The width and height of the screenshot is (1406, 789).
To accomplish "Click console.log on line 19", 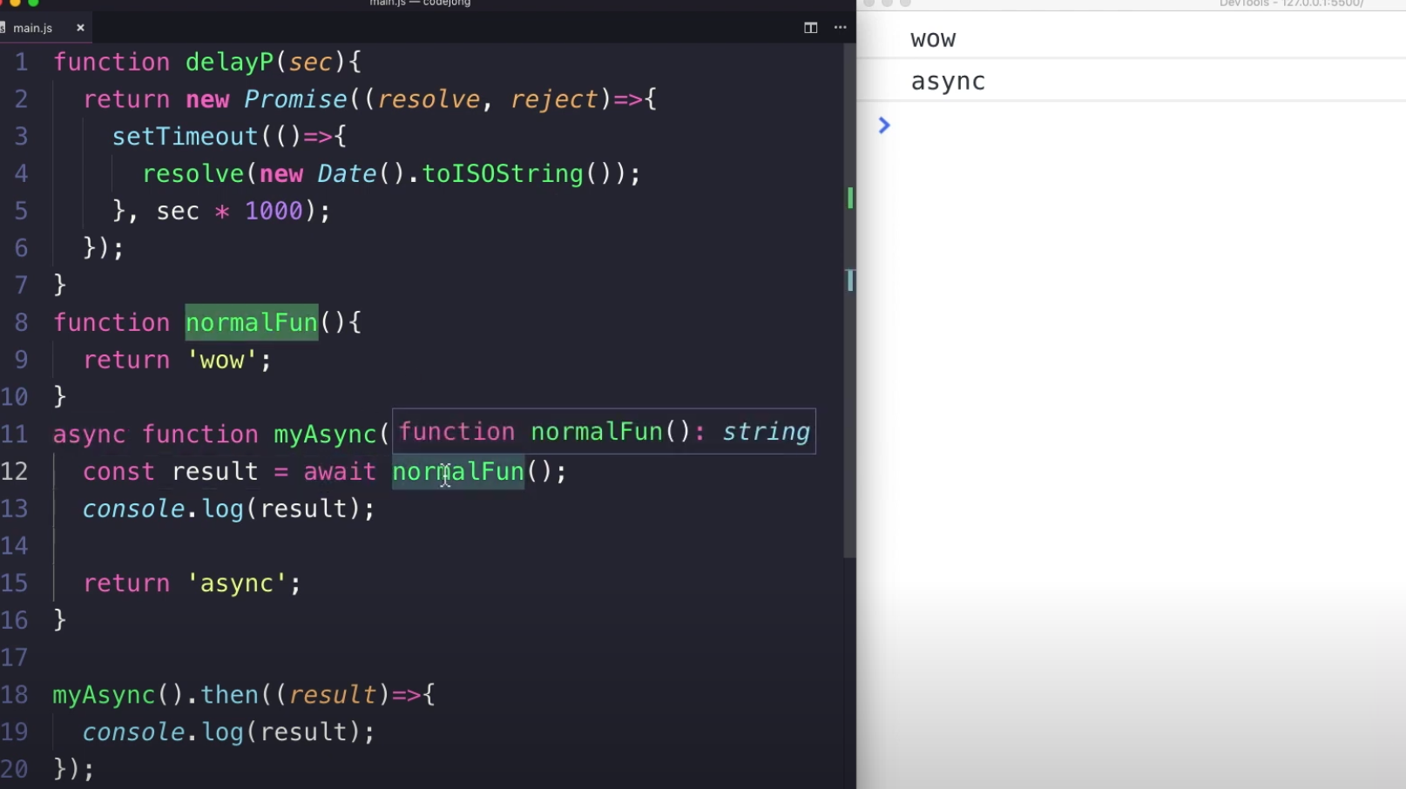I will 163,732.
